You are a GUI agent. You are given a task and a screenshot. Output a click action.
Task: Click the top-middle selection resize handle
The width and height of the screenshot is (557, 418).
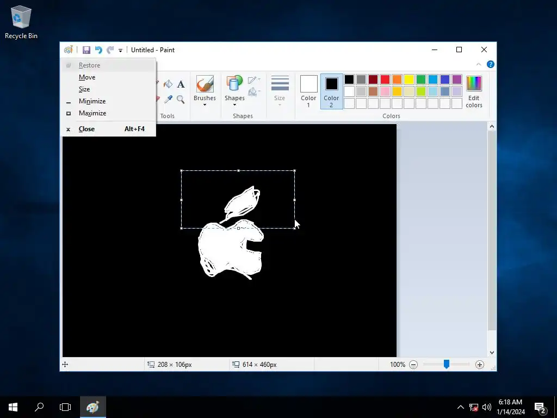pyautogui.click(x=238, y=170)
